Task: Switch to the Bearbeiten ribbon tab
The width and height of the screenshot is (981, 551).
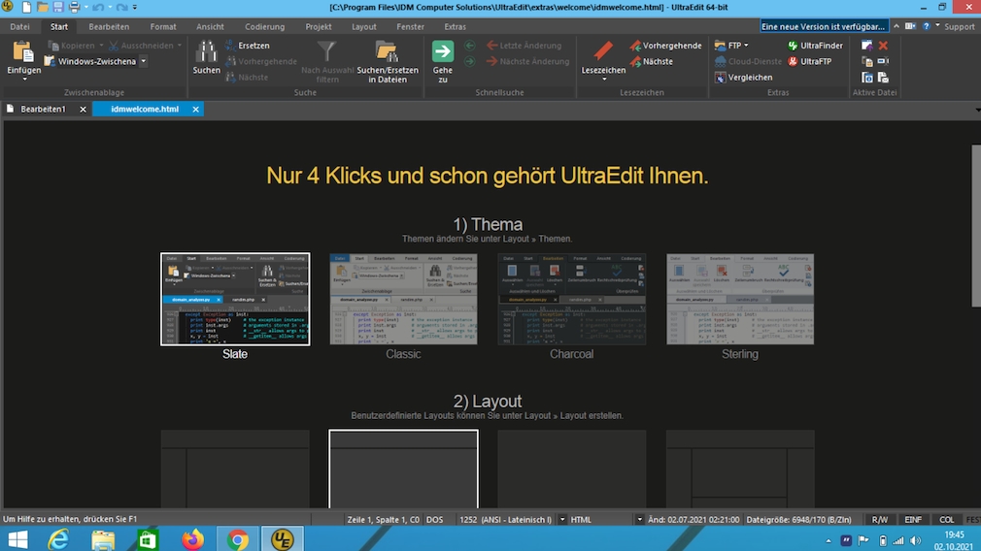Action: [x=109, y=27]
